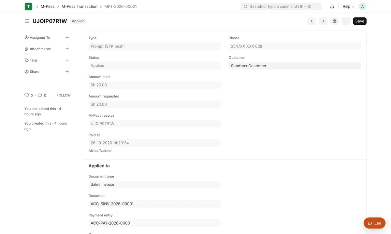Click Document field ACC-SINV-2026-00001
The image size is (391, 234).
pos(154,204)
